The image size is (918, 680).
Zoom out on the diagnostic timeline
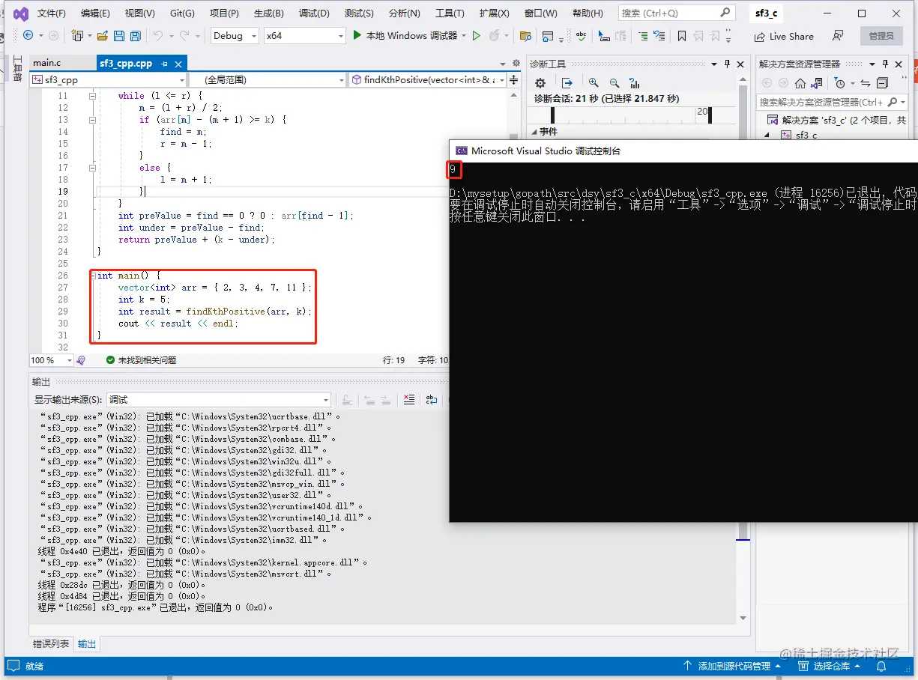pos(614,83)
